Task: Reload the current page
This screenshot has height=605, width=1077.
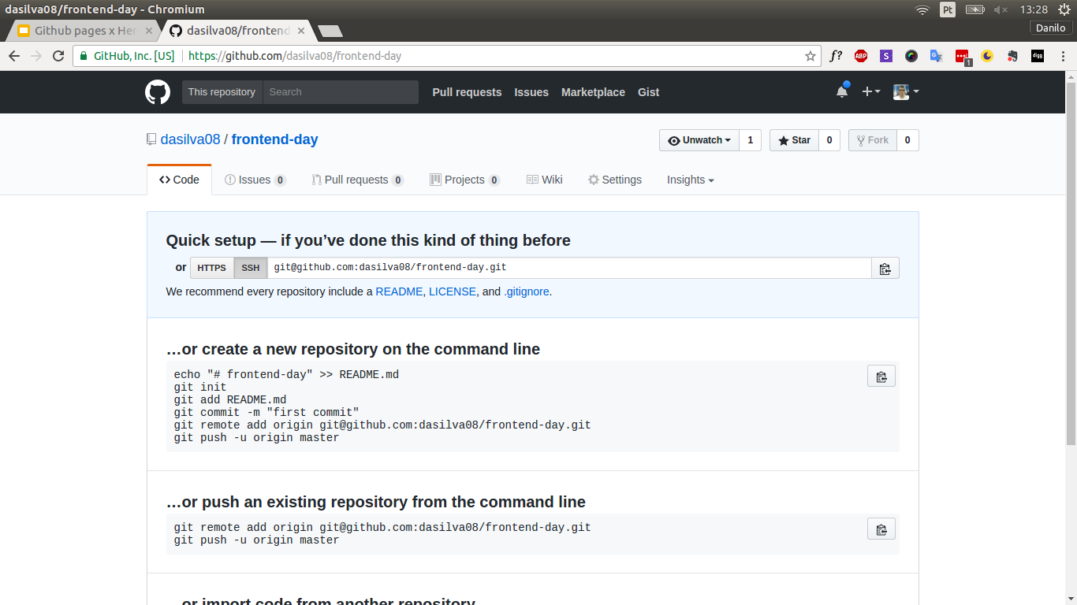Action: [58, 56]
